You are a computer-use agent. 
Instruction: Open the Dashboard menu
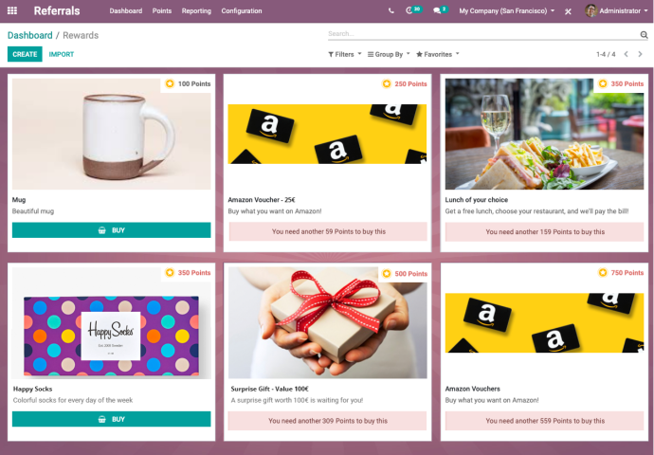[126, 10]
